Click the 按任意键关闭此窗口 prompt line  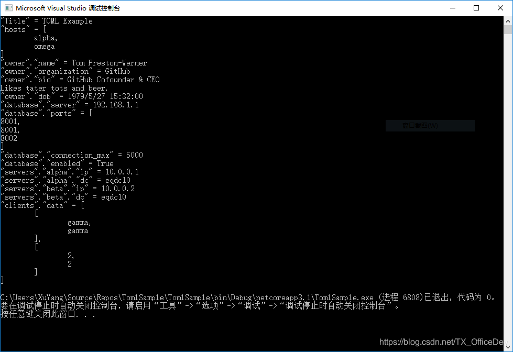[x=48, y=314]
